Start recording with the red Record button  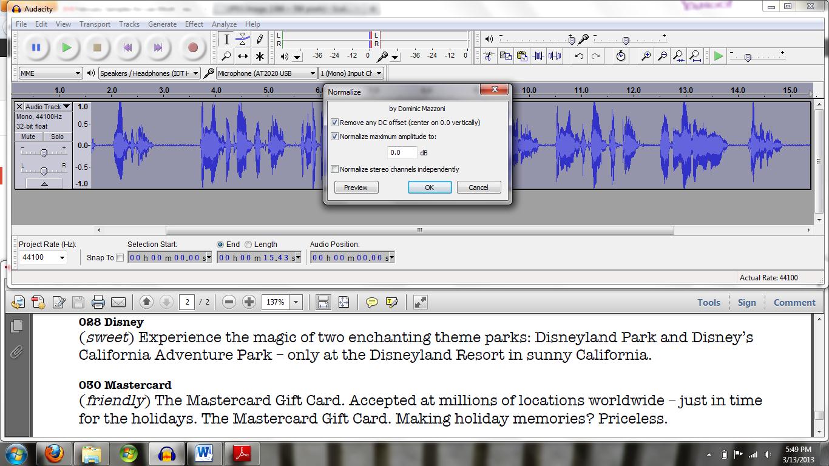tap(193, 47)
